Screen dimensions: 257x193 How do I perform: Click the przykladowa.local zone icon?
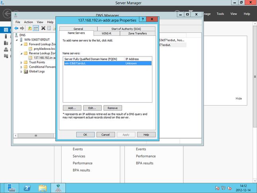click(x=30, y=49)
